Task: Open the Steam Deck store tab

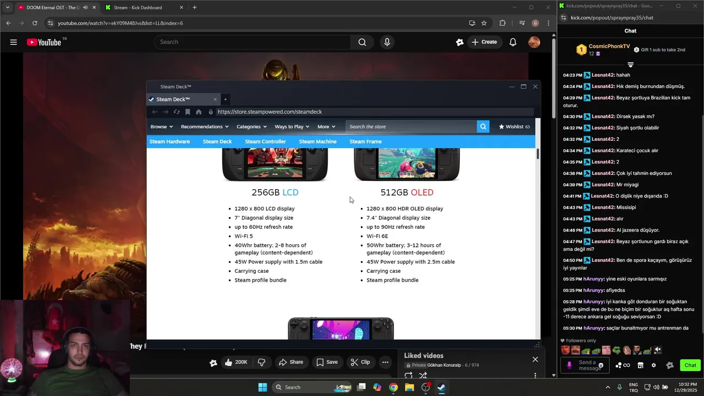Action: click(x=217, y=141)
